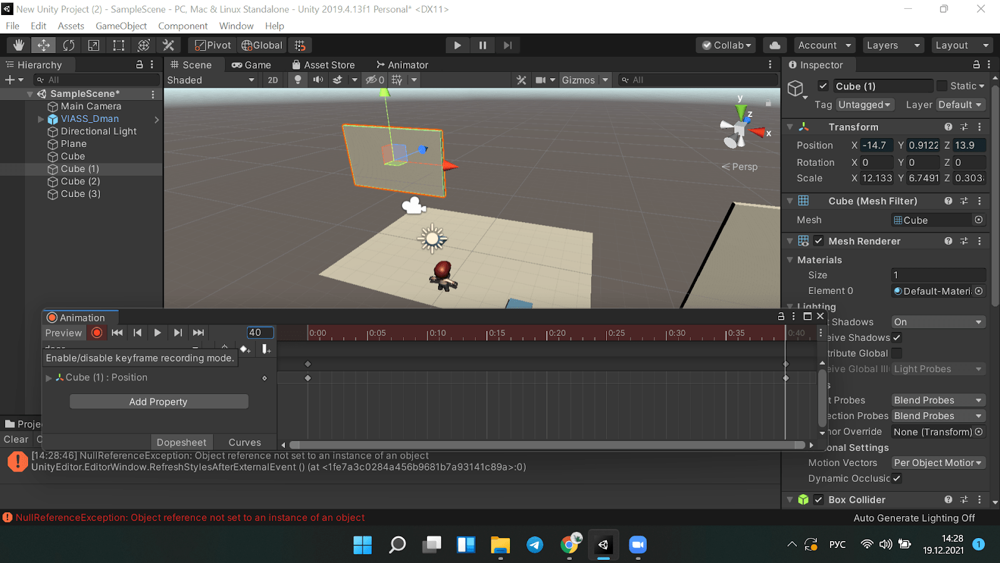This screenshot has width=1000, height=563.
Task: Toggle scene audio speaker icon
Action: click(x=318, y=80)
